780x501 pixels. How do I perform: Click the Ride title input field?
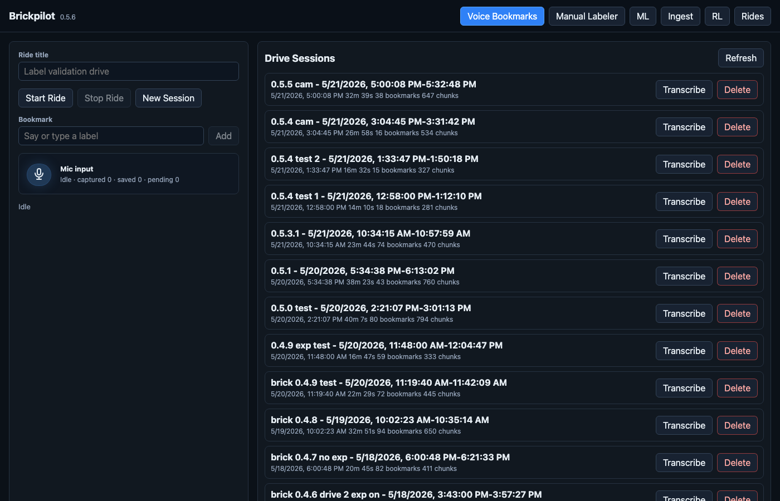click(129, 71)
